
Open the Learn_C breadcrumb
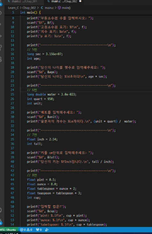tap(13, 8)
